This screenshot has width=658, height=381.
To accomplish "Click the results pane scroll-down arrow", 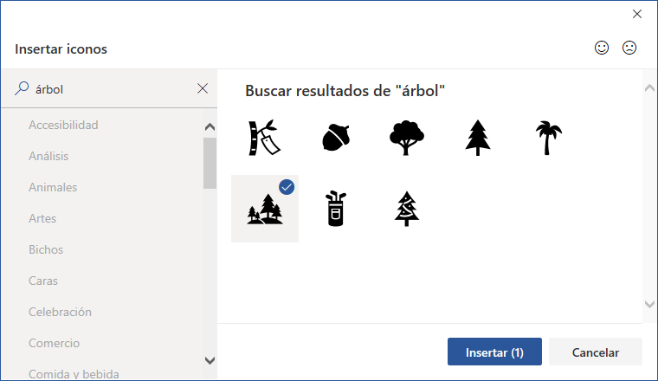I will coord(650,304).
